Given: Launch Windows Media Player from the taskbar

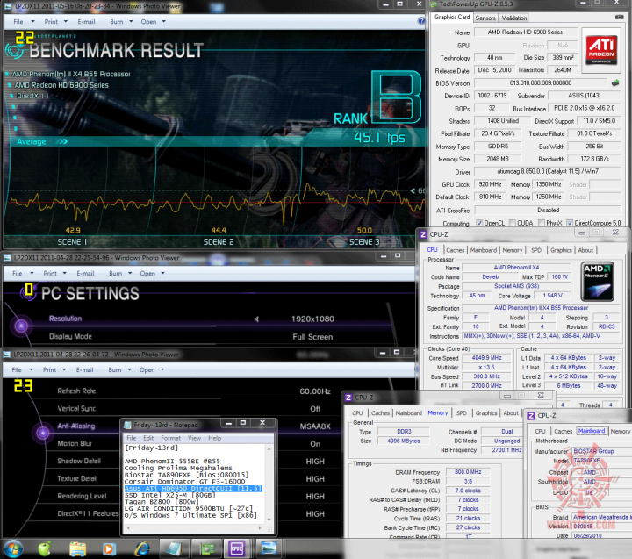Looking at the screenshot, I should [109, 549].
